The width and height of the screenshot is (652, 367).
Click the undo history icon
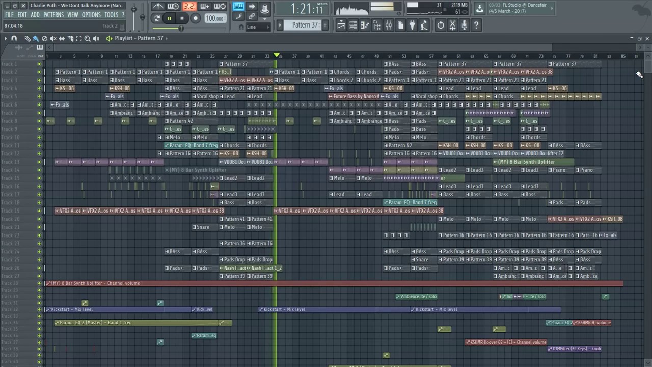click(x=441, y=25)
